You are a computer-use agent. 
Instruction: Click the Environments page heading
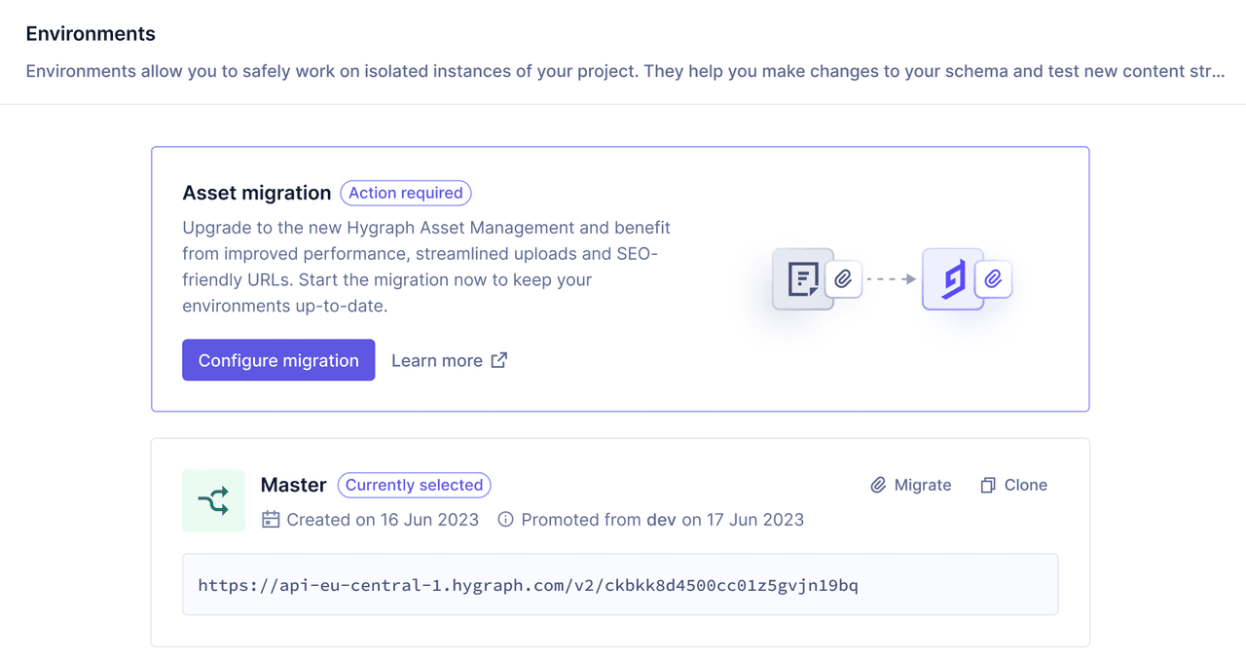91,33
